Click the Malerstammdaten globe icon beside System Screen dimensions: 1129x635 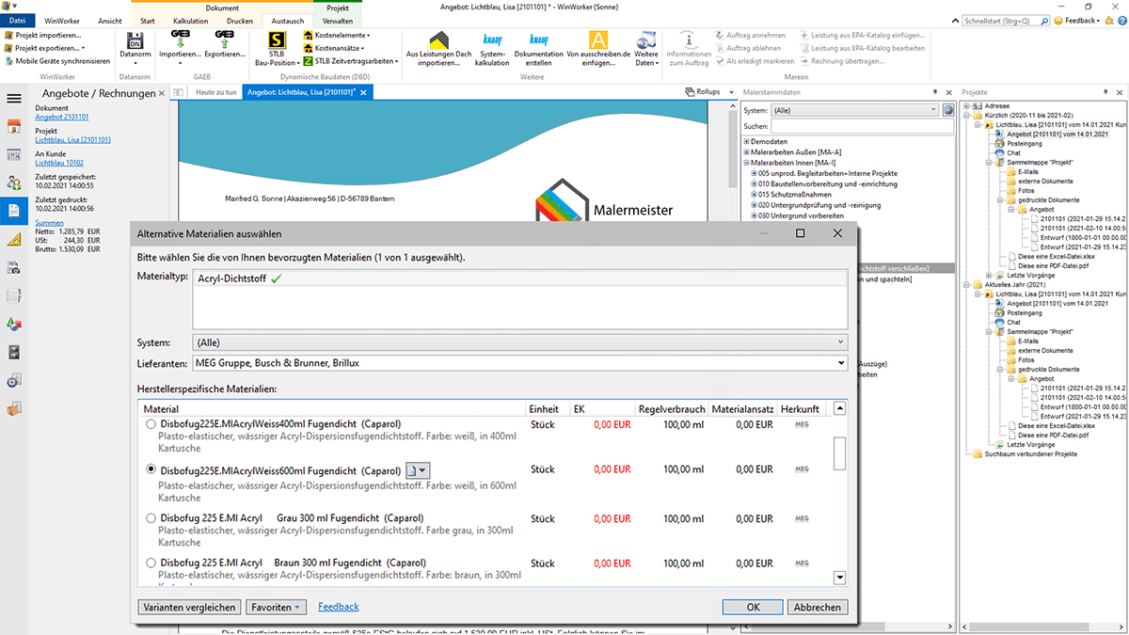coord(948,110)
